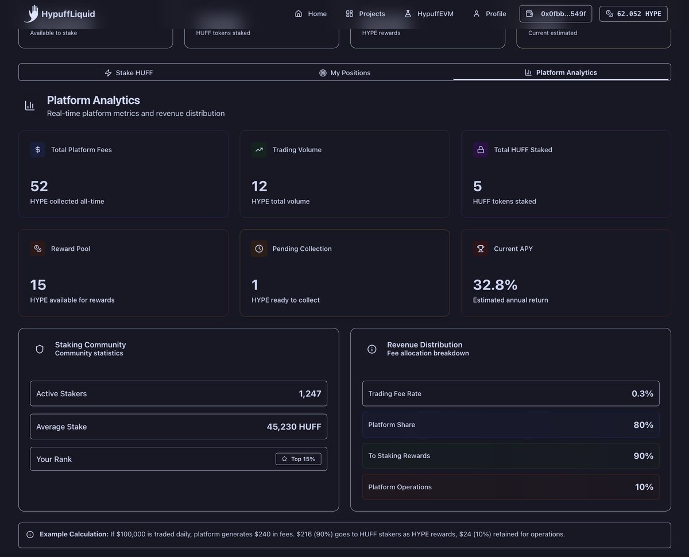Click the Estimated annual return caption

click(510, 300)
